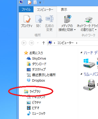Click the chevron before コンピューター in address bar

(55, 43)
